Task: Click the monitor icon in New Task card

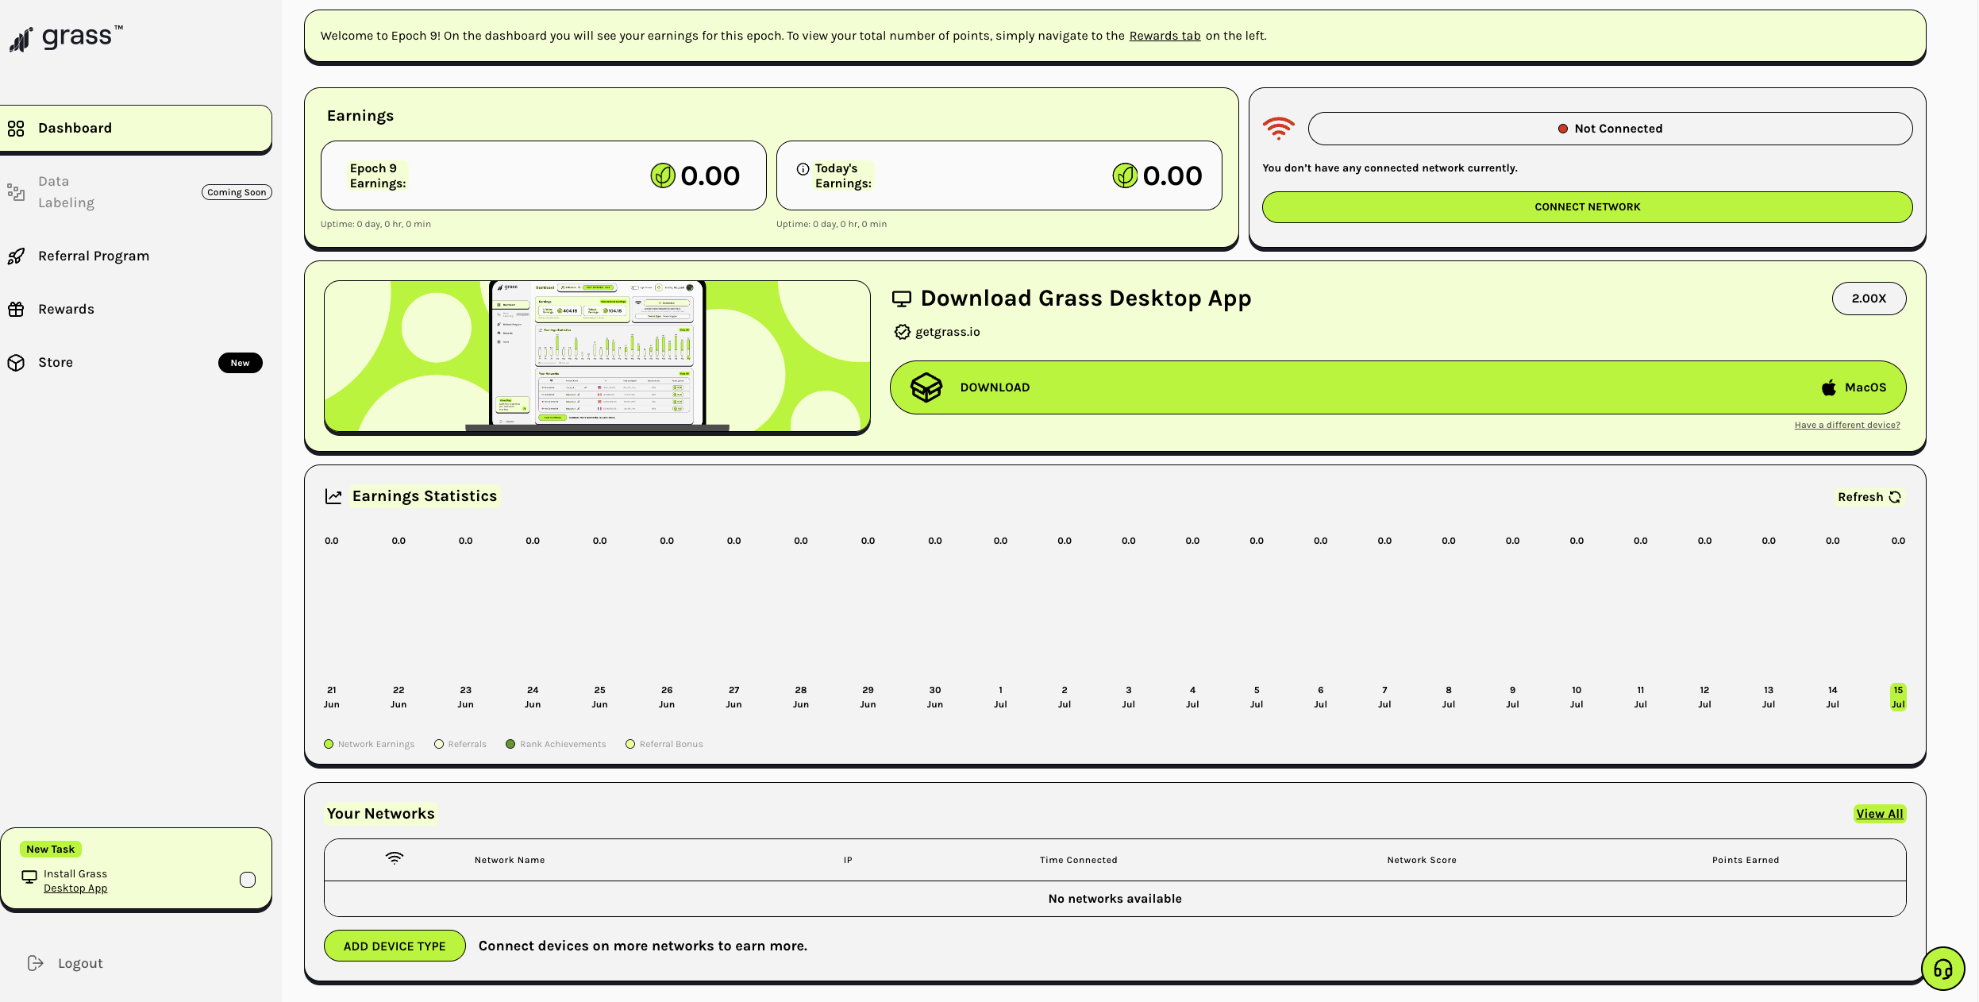Action: (29, 877)
